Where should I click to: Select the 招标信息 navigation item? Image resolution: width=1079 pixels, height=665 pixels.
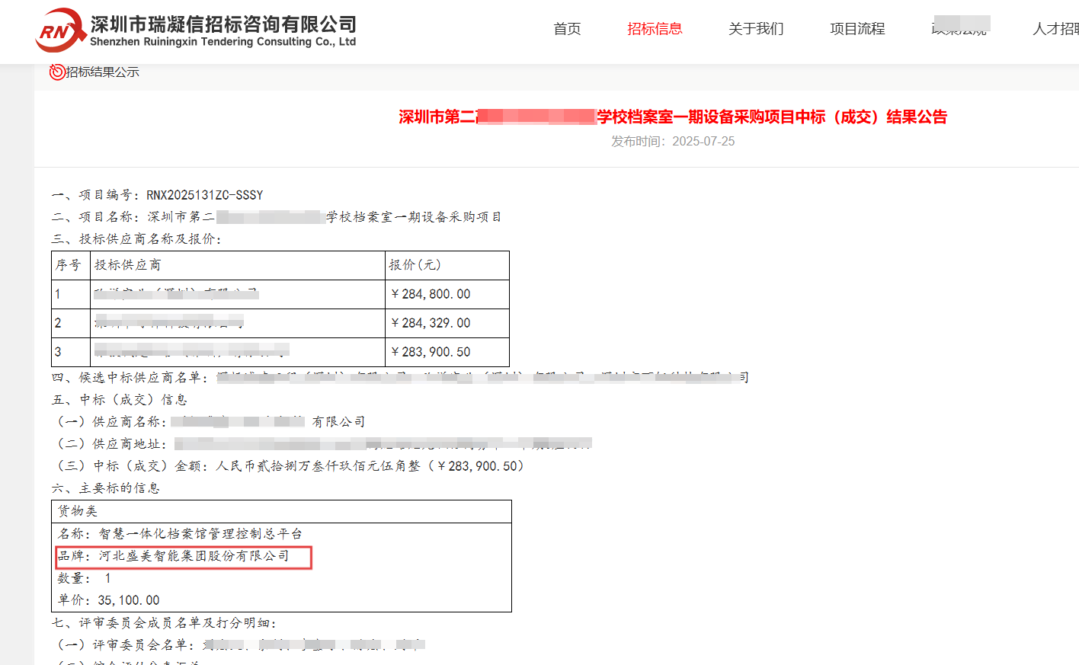[655, 29]
